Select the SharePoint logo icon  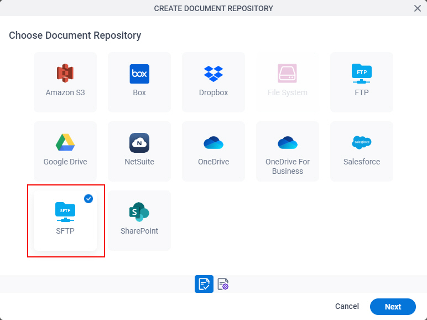(x=139, y=212)
